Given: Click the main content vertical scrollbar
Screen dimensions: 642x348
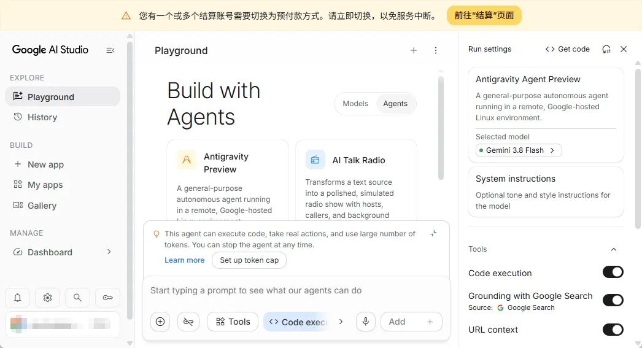Looking at the screenshot, I should click(441, 128).
